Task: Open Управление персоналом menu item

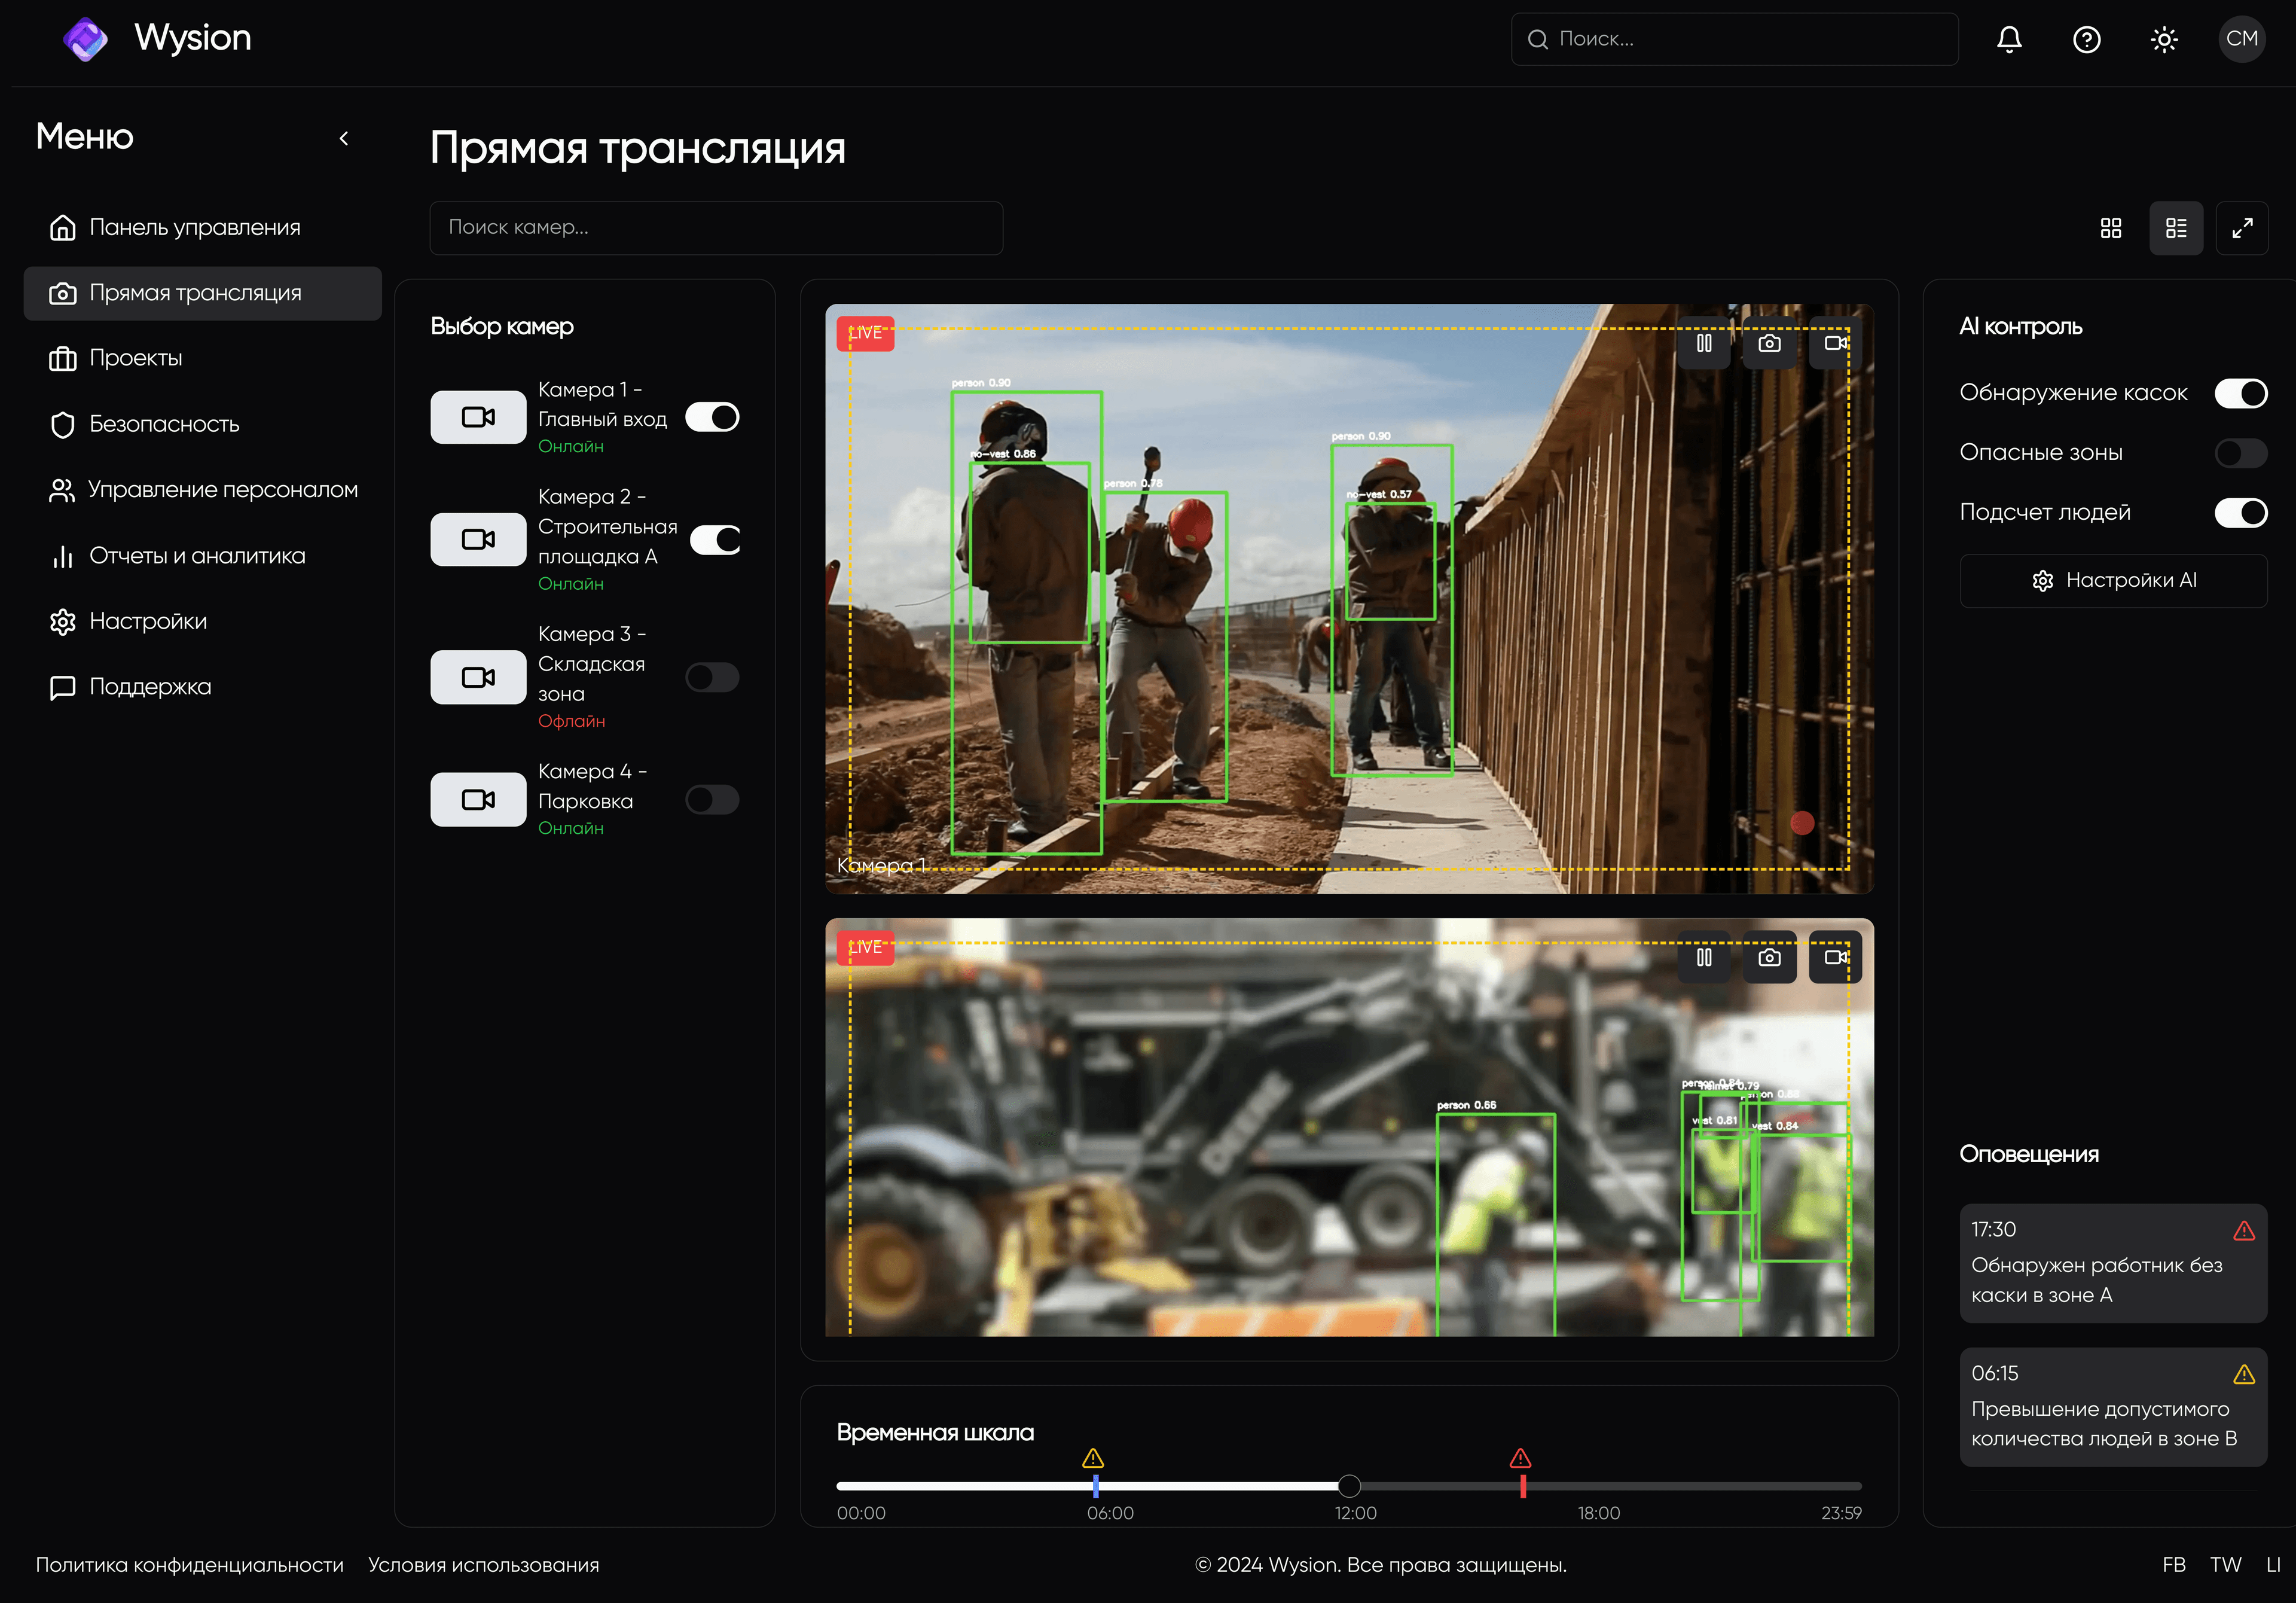Action: pyautogui.click(x=203, y=490)
